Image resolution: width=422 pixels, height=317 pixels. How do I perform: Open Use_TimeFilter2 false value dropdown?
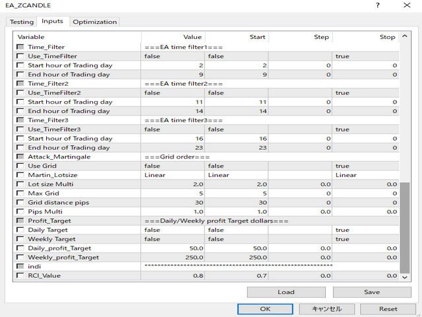click(x=173, y=93)
